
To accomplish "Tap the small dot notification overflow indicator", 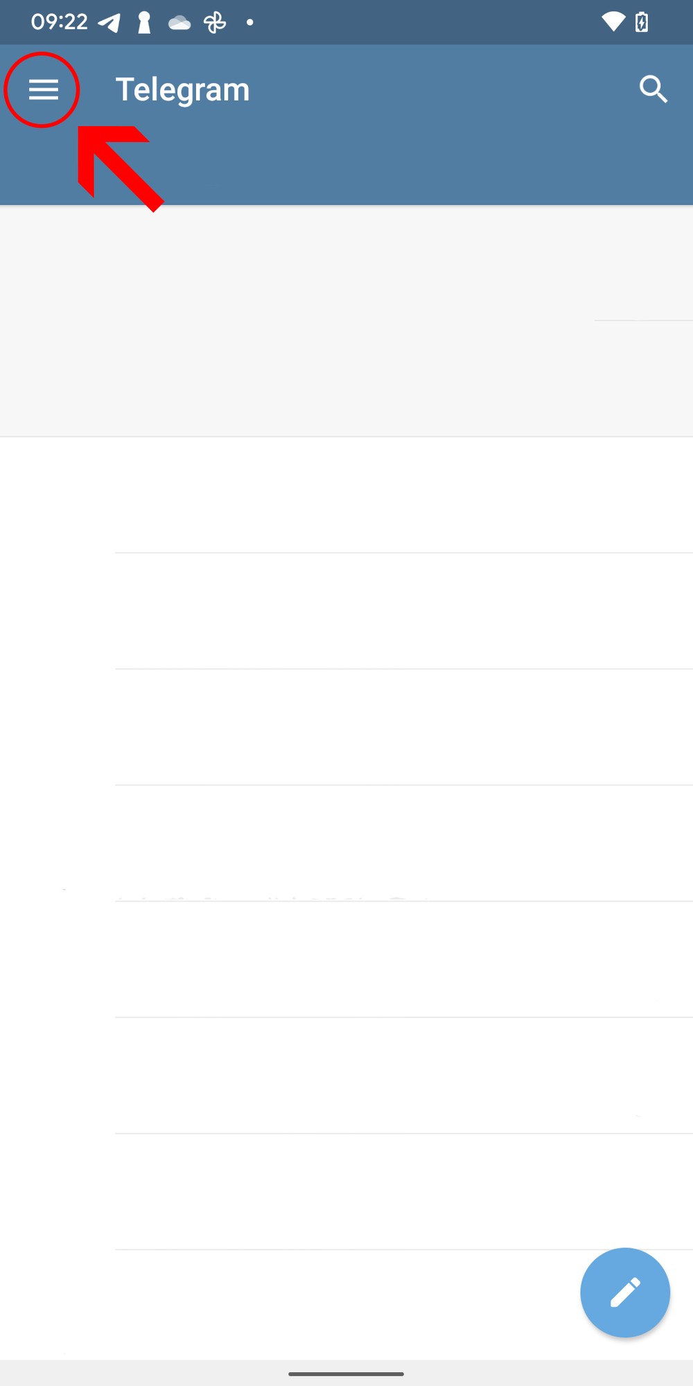I will click(249, 23).
